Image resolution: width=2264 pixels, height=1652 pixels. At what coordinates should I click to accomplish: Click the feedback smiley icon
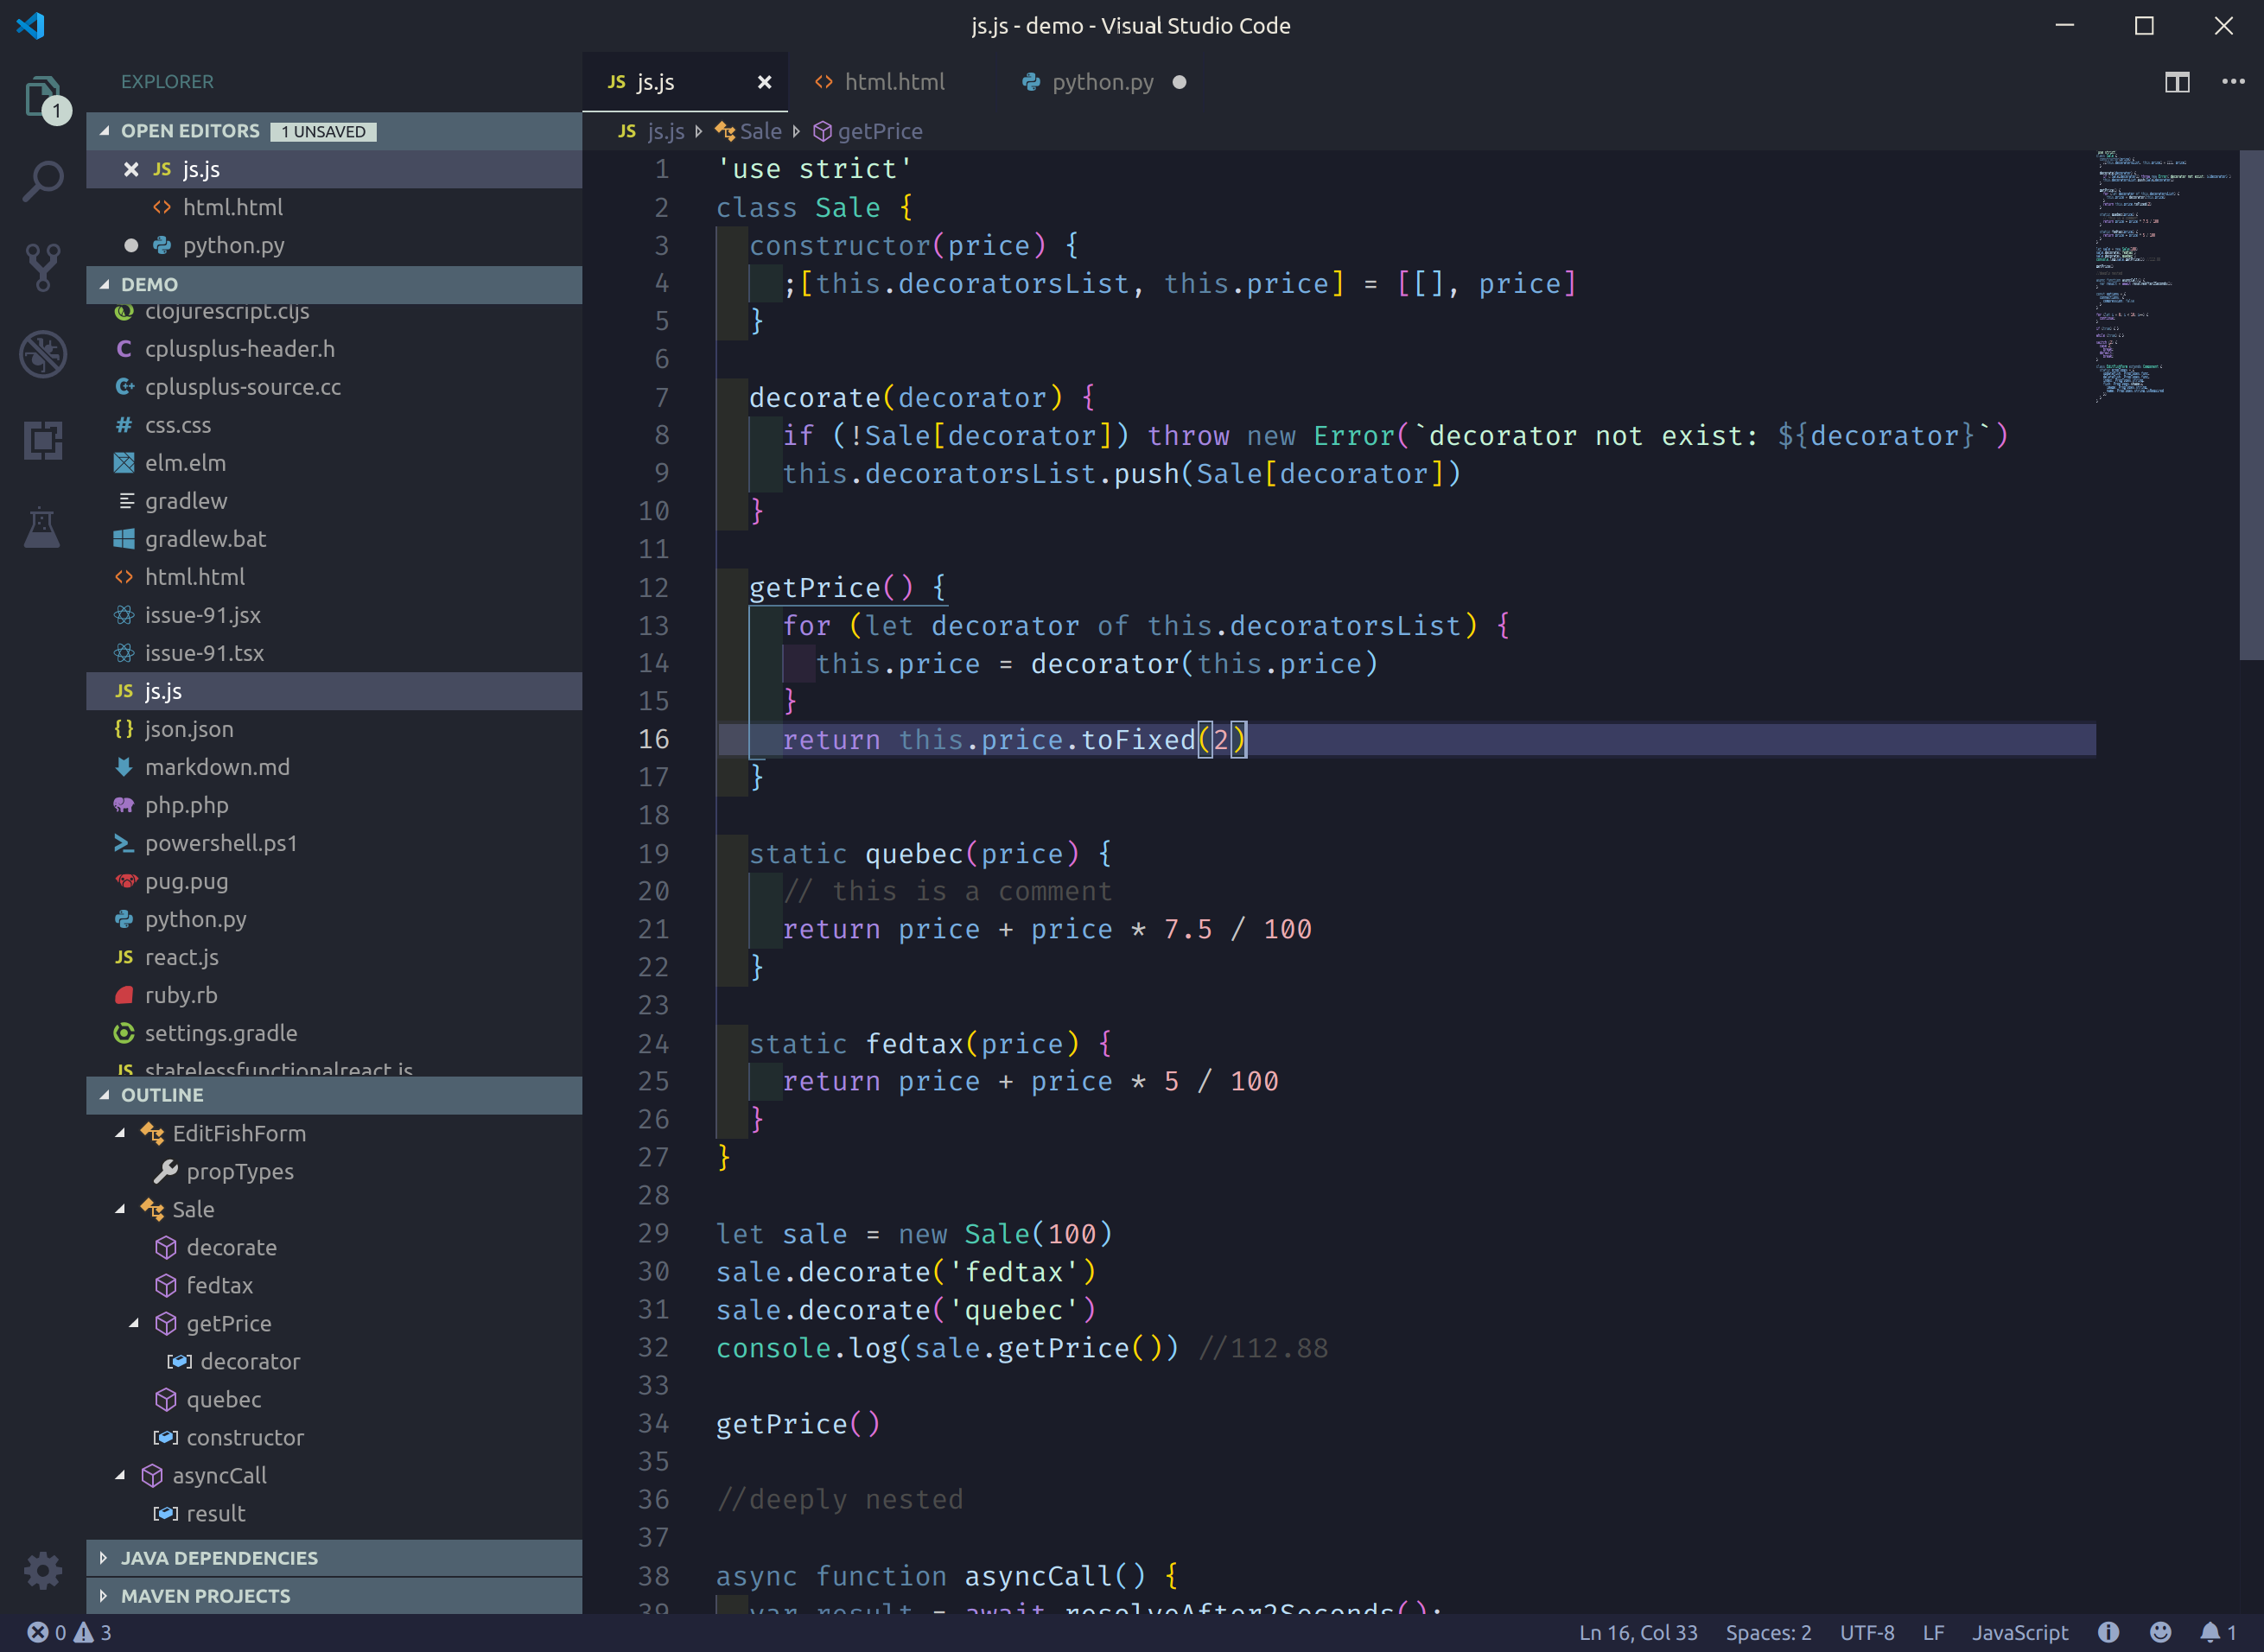pyautogui.click(x=2160, y=1632)
